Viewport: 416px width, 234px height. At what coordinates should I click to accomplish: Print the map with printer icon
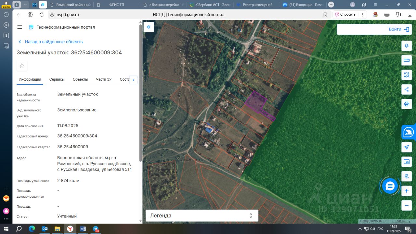tap(407, 104)
